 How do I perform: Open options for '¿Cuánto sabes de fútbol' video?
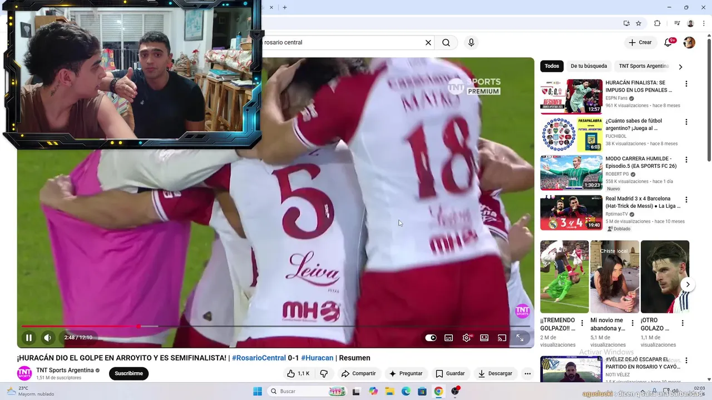coord(686,122)
